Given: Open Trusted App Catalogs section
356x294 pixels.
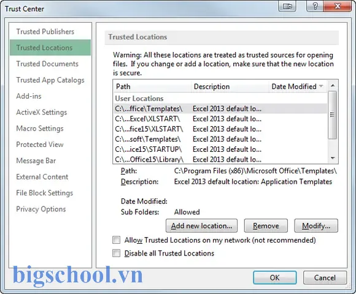Looking at the screenshot, I should 50,80.
